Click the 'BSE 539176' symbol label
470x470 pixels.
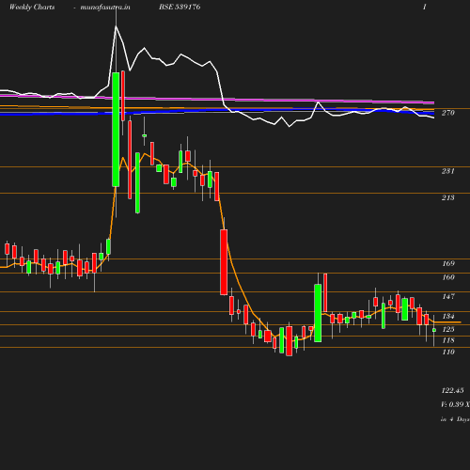click(180, 7)
